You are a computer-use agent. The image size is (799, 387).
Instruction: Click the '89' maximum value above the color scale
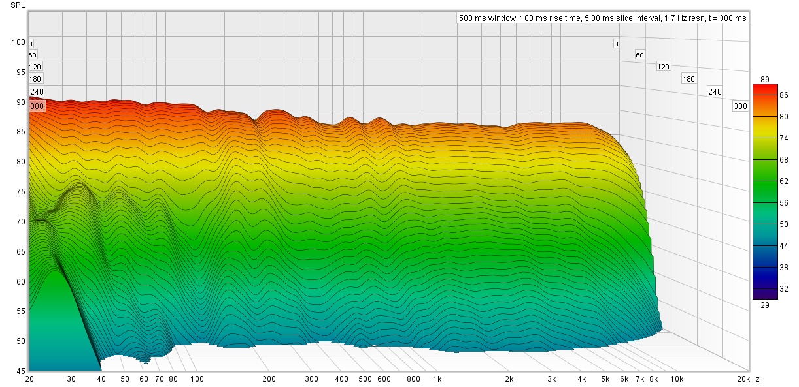(764, 80)
